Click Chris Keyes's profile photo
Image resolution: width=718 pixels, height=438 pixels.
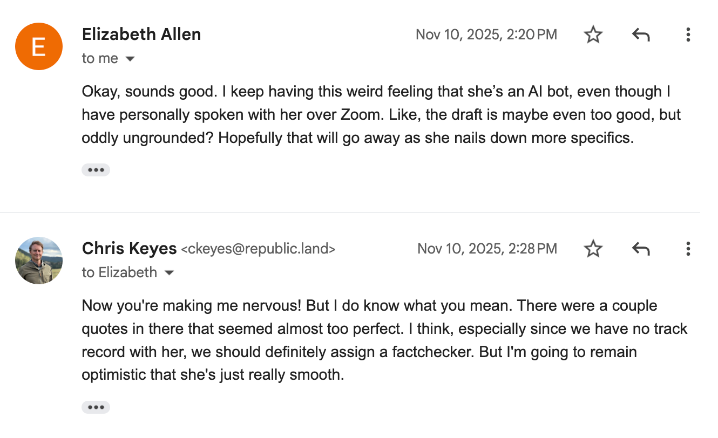coord(39,260)
